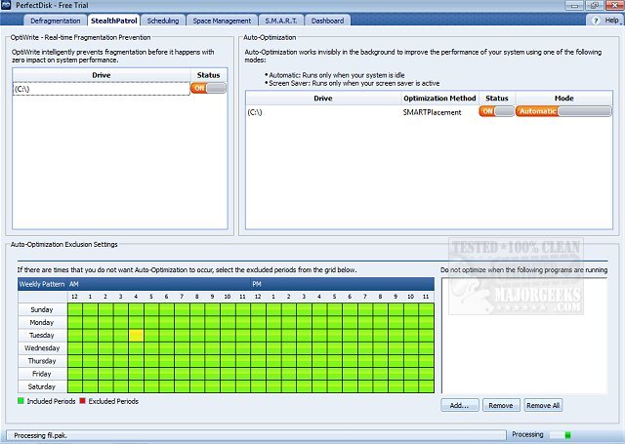Click the Help question mark icon

(x=596, y=20)
